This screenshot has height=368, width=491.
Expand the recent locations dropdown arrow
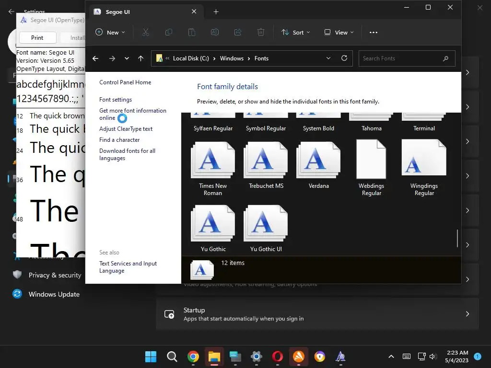point(127,58)
